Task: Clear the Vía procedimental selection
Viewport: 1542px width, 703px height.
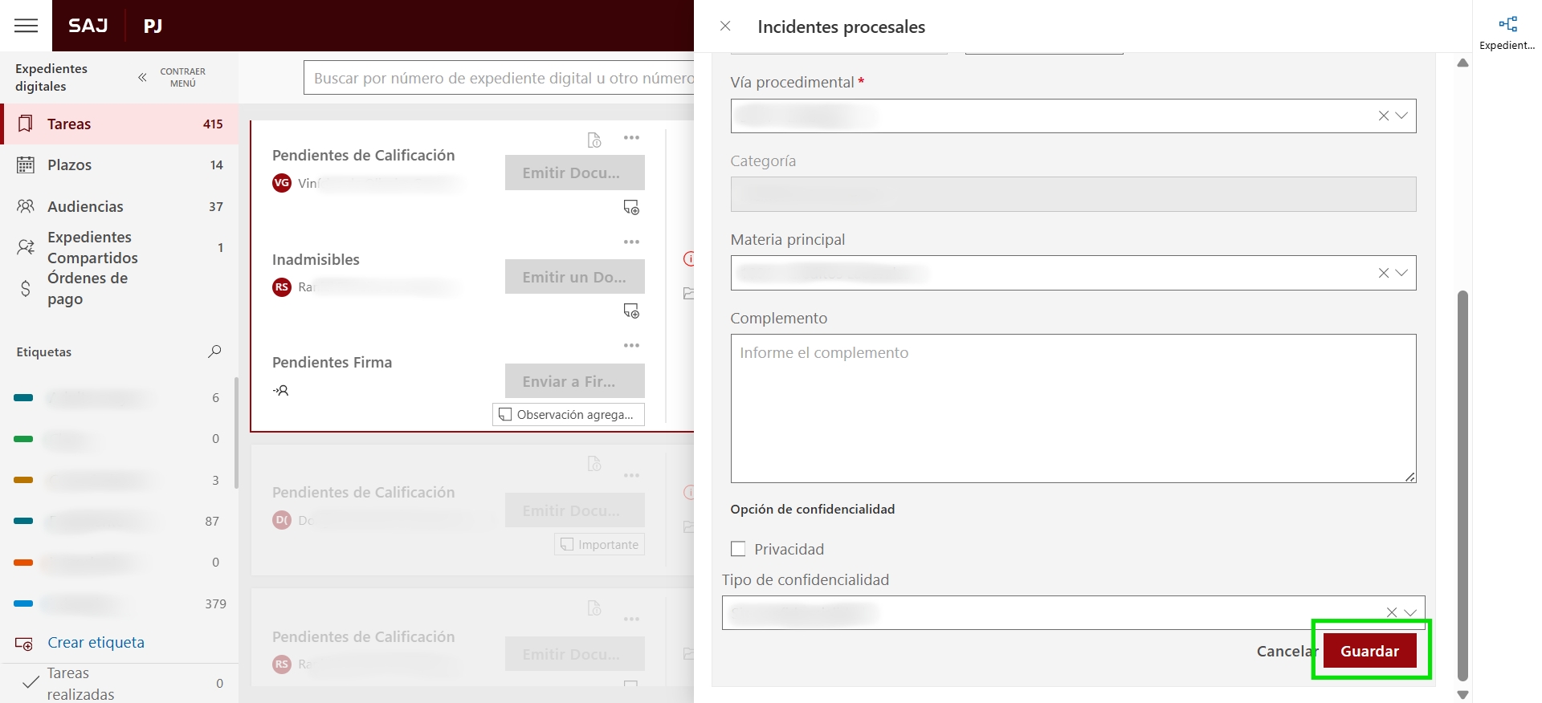Action: [x=1383, y=116]
